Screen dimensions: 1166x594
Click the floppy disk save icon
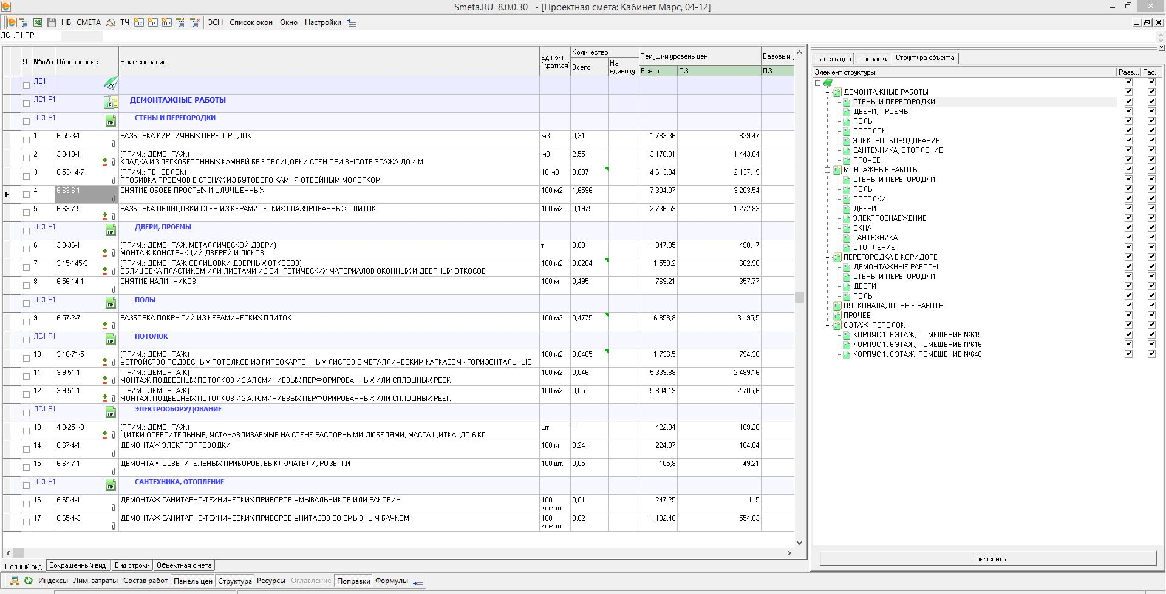coord(52,22)
